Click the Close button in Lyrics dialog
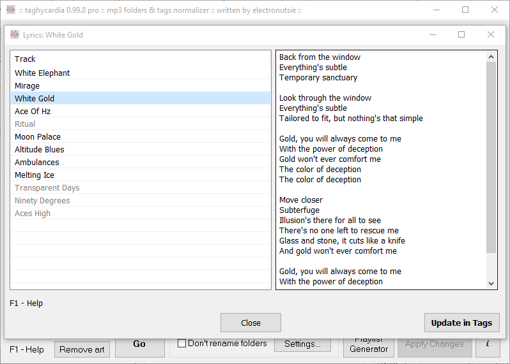Image resolution: width=510 pixels, height=364 pixels. click(x=251, y=323)
